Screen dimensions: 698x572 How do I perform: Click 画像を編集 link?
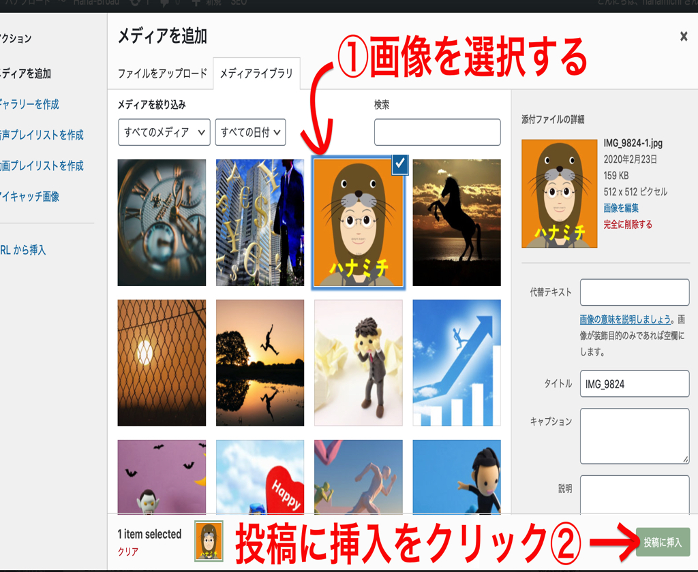click(621, 208)
